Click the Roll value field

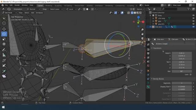182,71
